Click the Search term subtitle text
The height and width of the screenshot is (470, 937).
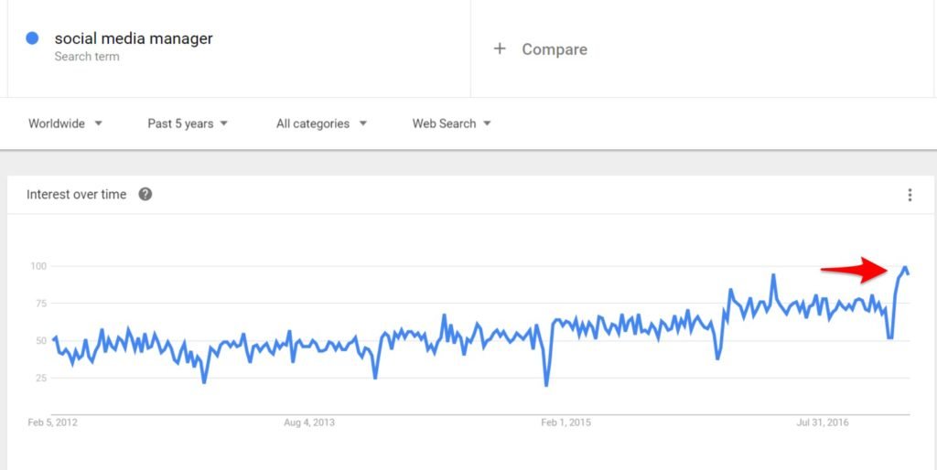(87, 57)
